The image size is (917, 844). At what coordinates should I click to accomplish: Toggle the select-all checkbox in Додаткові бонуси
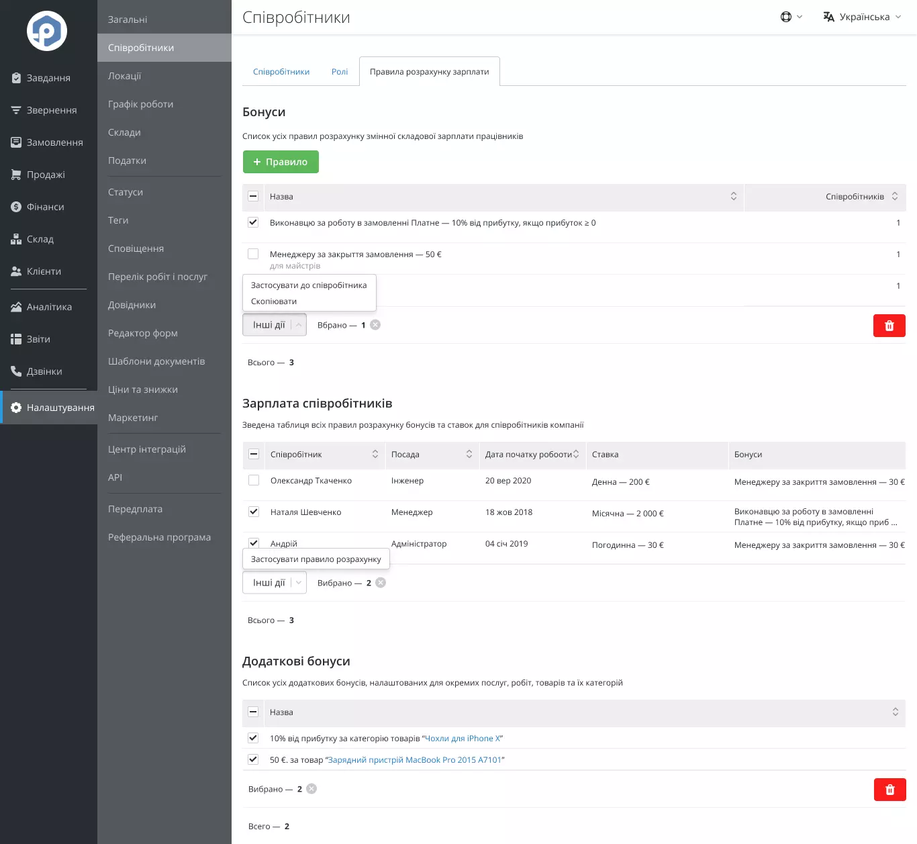(253, 712)
